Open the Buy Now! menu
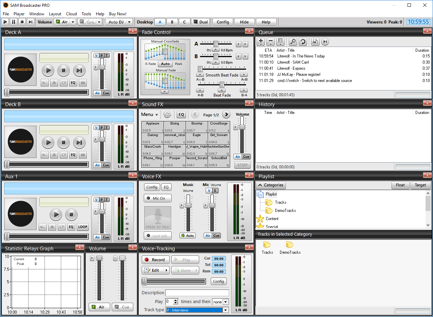Image resolution: width=433 pixels, height=317 pixels. coord(118,14)
